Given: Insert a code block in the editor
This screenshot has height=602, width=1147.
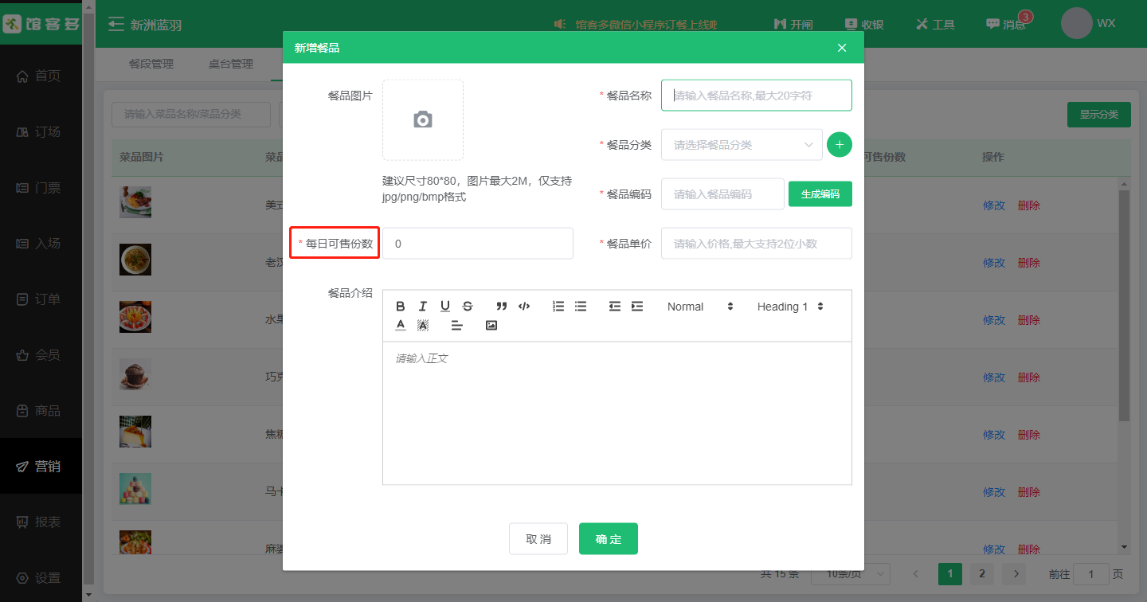Looking at the screenshot, I should click(x=524, y=307).
